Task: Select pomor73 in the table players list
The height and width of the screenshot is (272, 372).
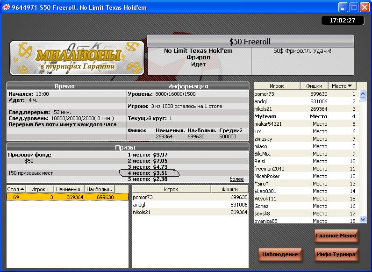Action: [190, 197]
